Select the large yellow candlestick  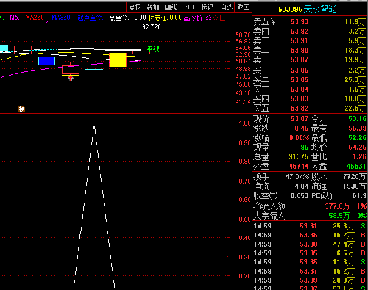(118, 59)
